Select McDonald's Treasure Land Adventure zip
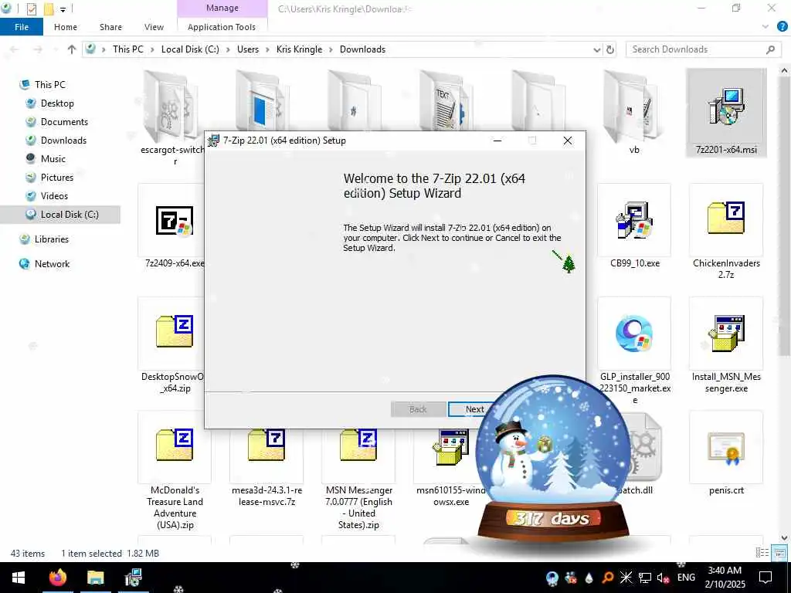 175,445
